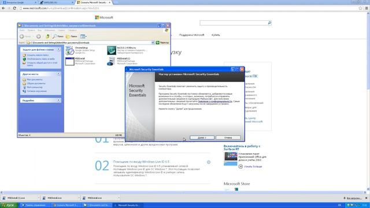Click the Chrome back arrow

point(3,8)
